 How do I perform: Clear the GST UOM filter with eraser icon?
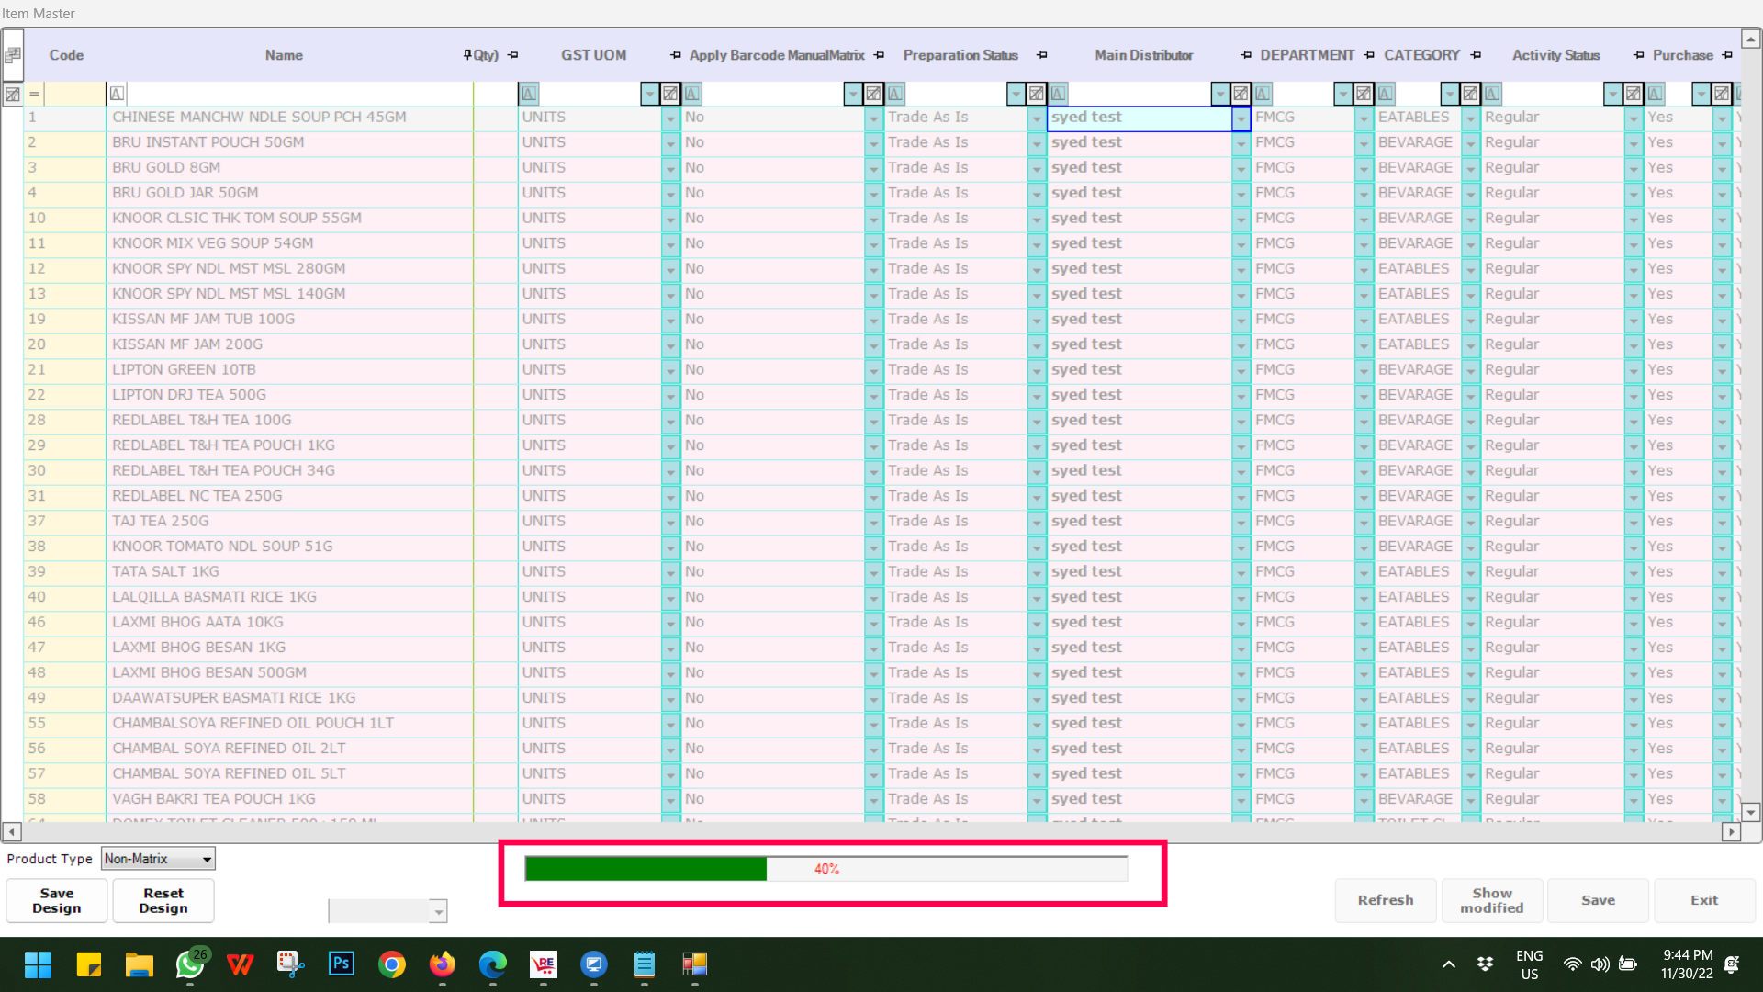click(x=670, y=94)
